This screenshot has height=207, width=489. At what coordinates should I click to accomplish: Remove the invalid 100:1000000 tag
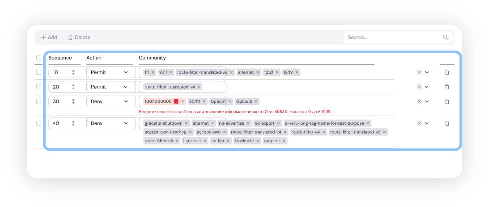[x=183, y=101]
